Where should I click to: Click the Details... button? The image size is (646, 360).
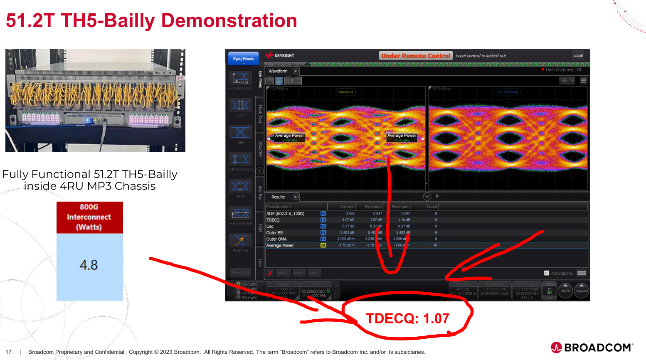click(x=283, y=273)
